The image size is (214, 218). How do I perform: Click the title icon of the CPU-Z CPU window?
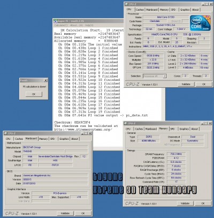coord(126,4)
